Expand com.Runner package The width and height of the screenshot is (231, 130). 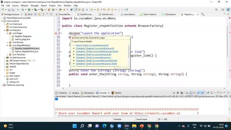coord(7,43)
